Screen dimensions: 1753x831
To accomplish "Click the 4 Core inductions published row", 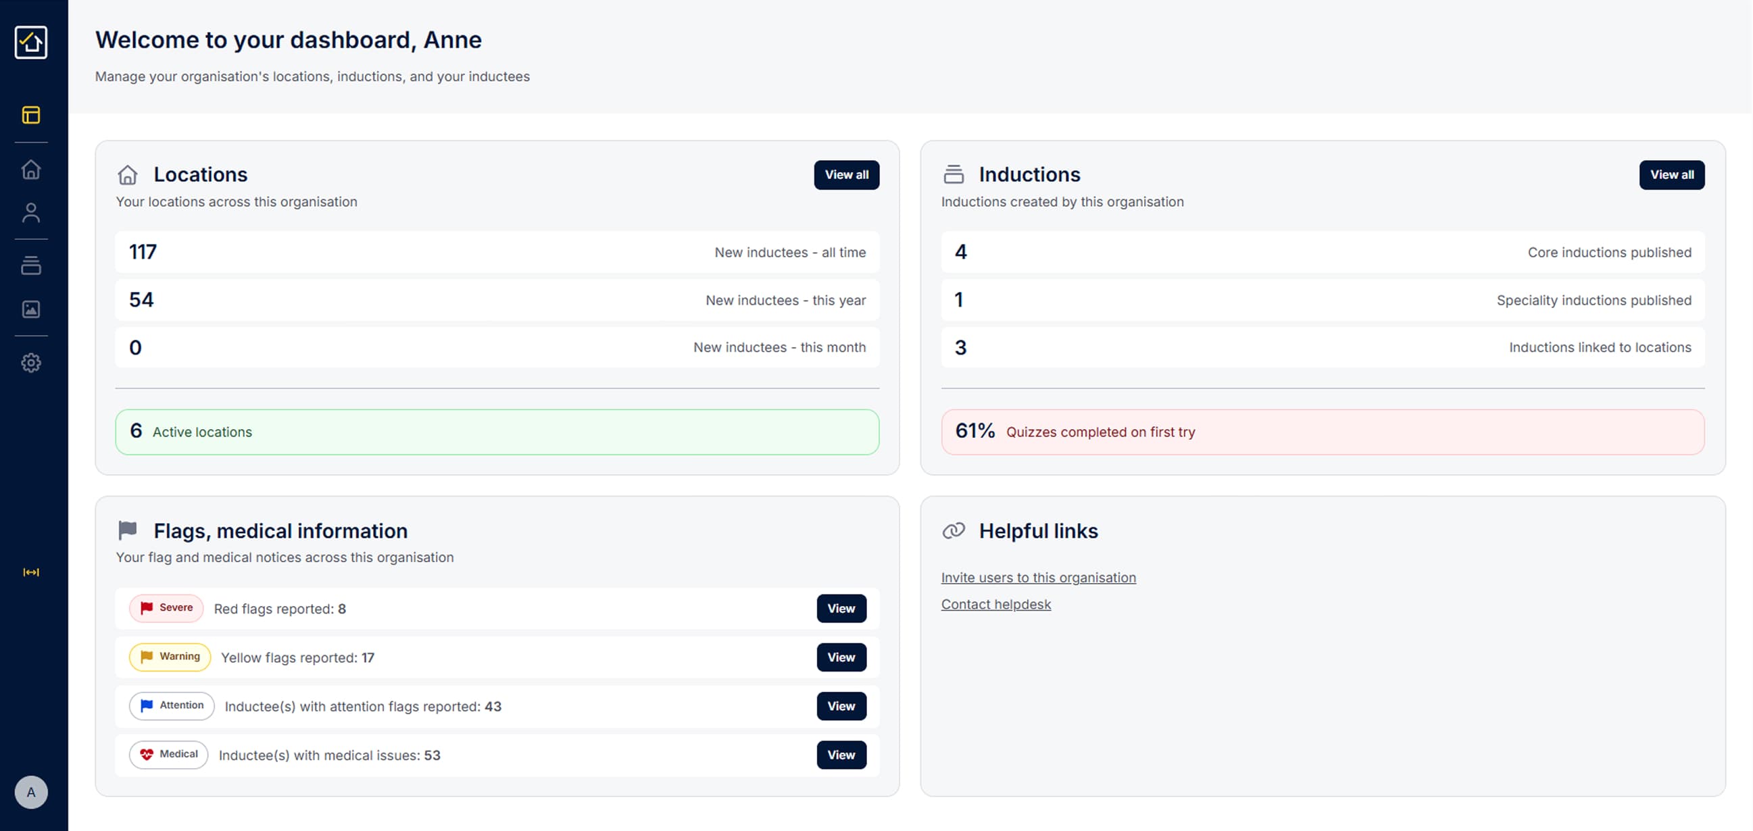I will [x=1323, y=252].
